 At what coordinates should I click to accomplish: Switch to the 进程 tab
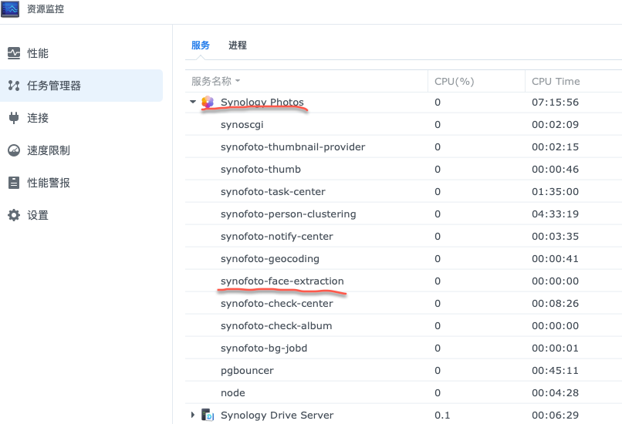pos(238,45)
